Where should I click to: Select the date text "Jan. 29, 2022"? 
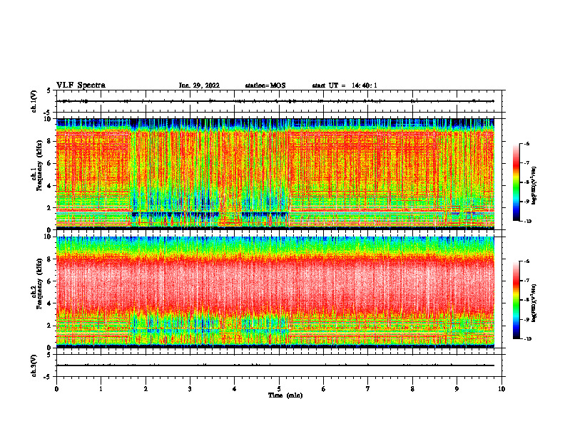pos(199,85)
